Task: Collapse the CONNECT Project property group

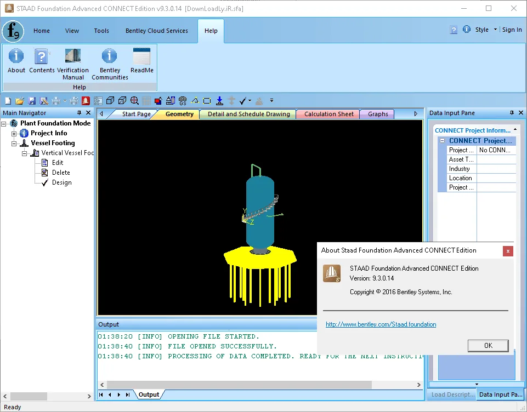Action: pyautogui.click(x=443, y=141)
